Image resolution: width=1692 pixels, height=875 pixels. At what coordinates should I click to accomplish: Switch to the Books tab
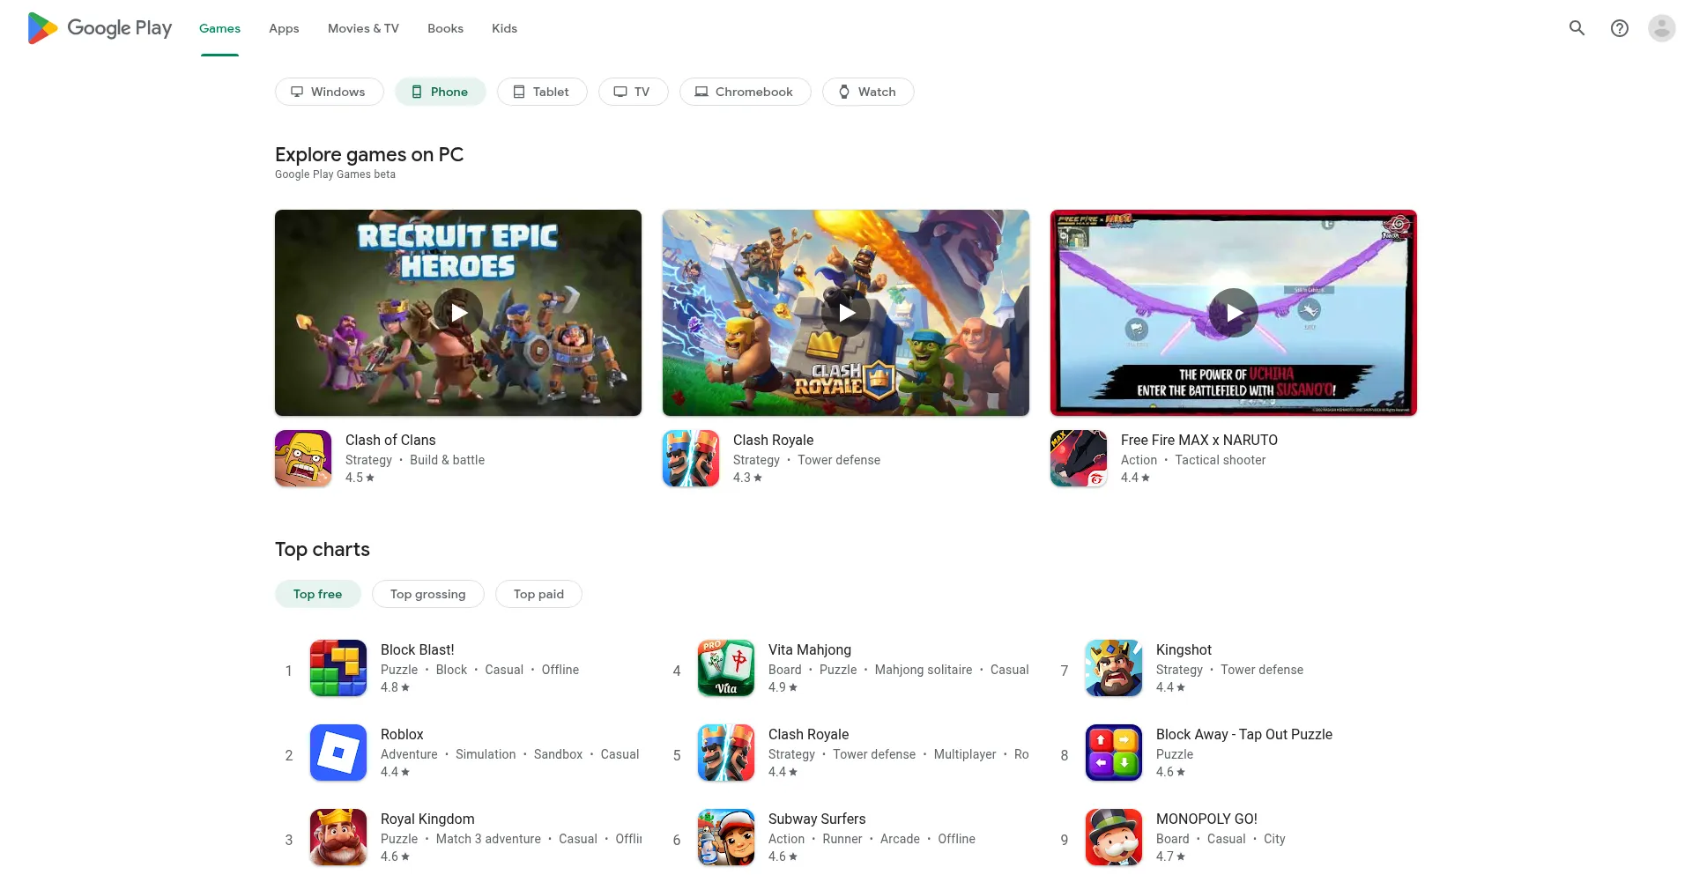[445, 28]
